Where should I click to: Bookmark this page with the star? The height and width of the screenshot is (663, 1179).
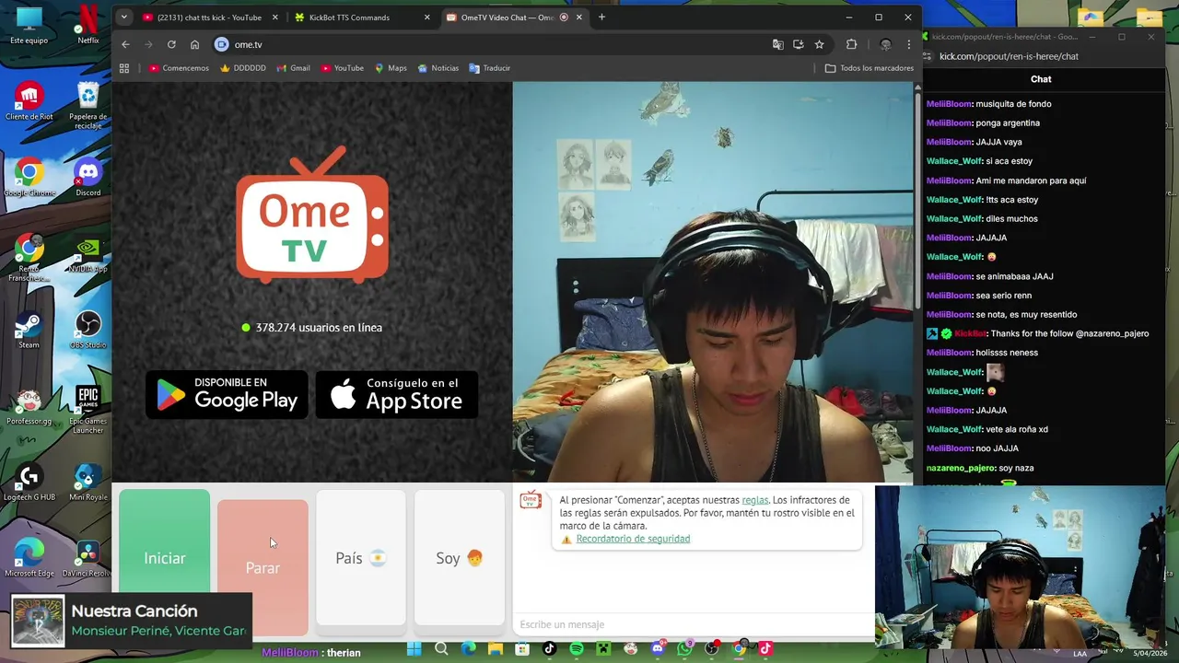[x=819, y=44]
